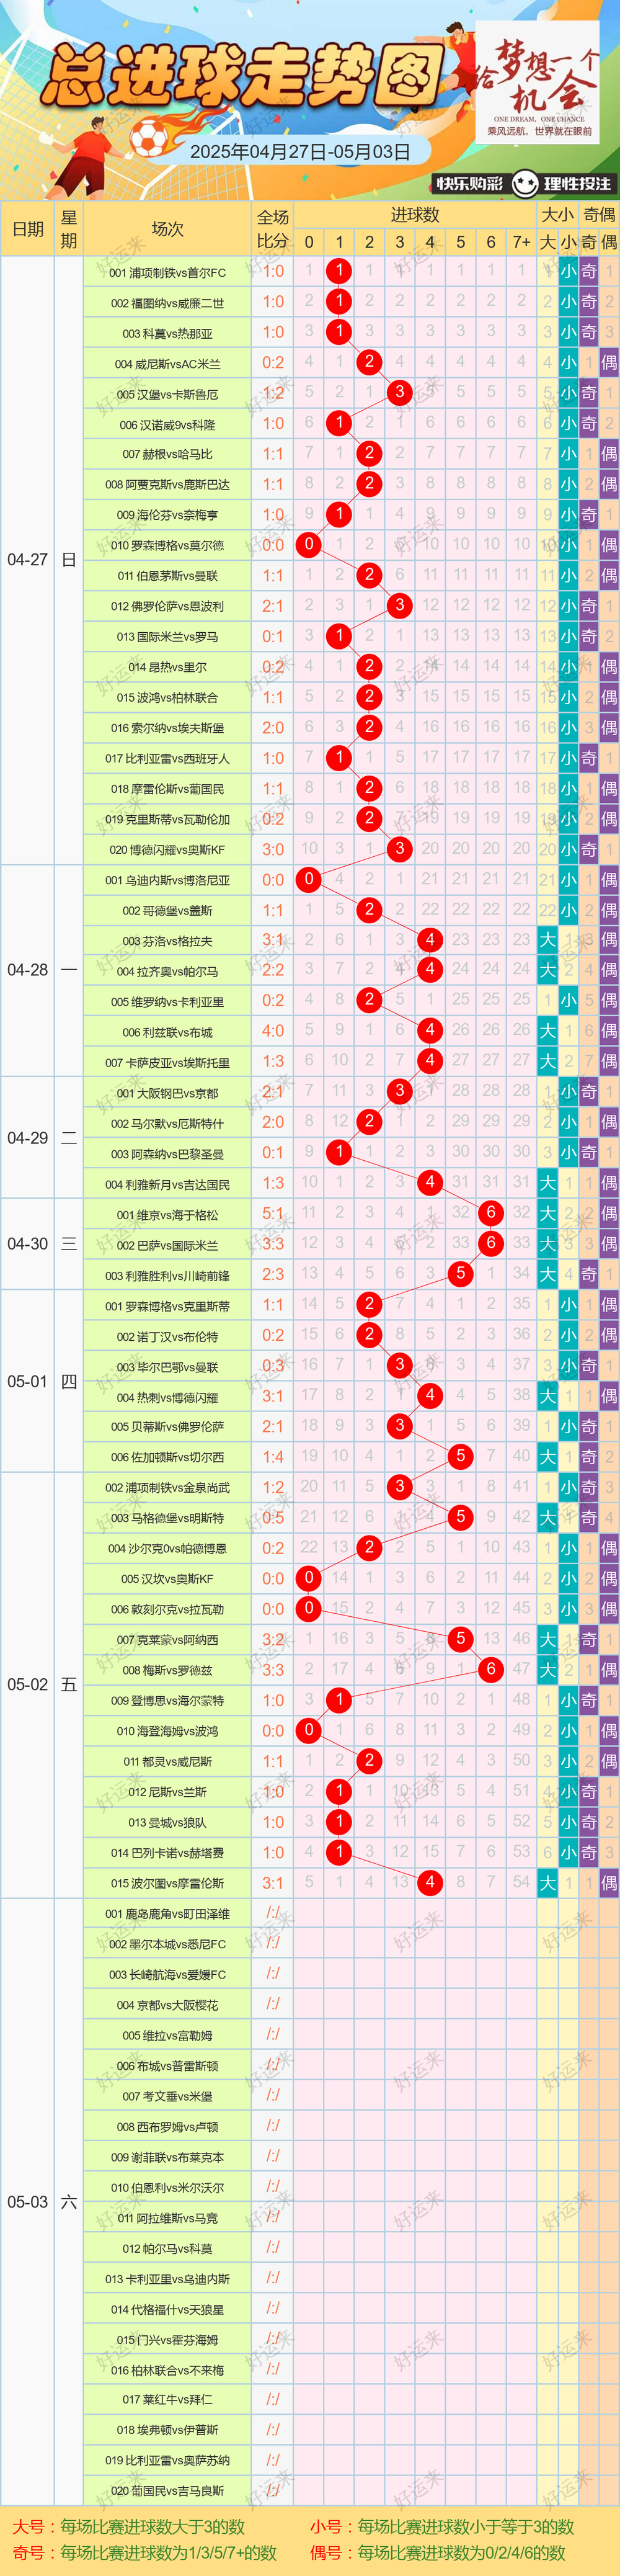620x2576 pixels.
Task: Select match 006 佐加顿斯vs切尔西
Action: tap(168, 1458)
